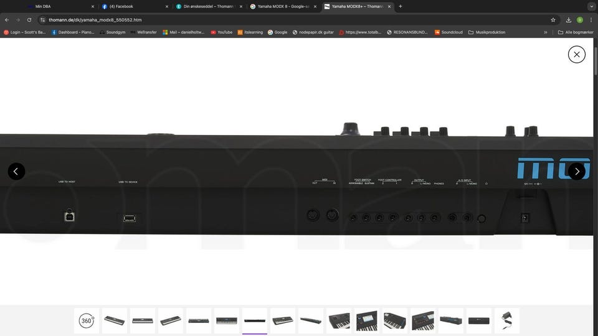598x336 pixels.
Task: Switch to (4) Facebook tab
Action: coord(133,6)
